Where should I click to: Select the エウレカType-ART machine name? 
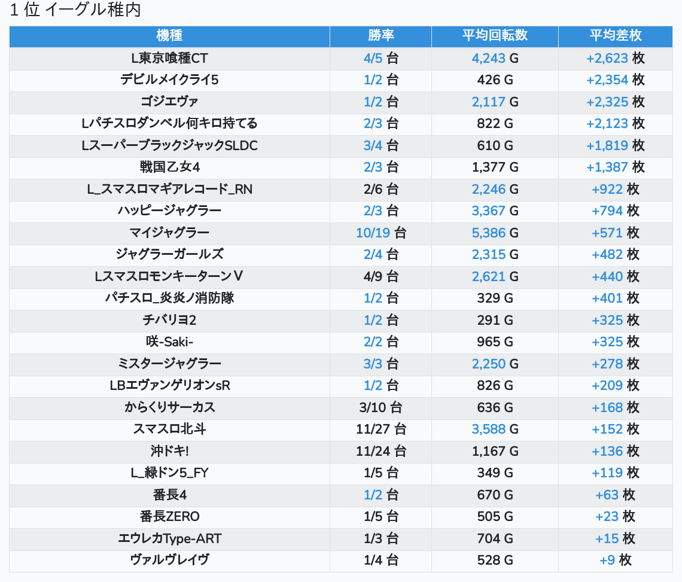click(x=169, y=538)
